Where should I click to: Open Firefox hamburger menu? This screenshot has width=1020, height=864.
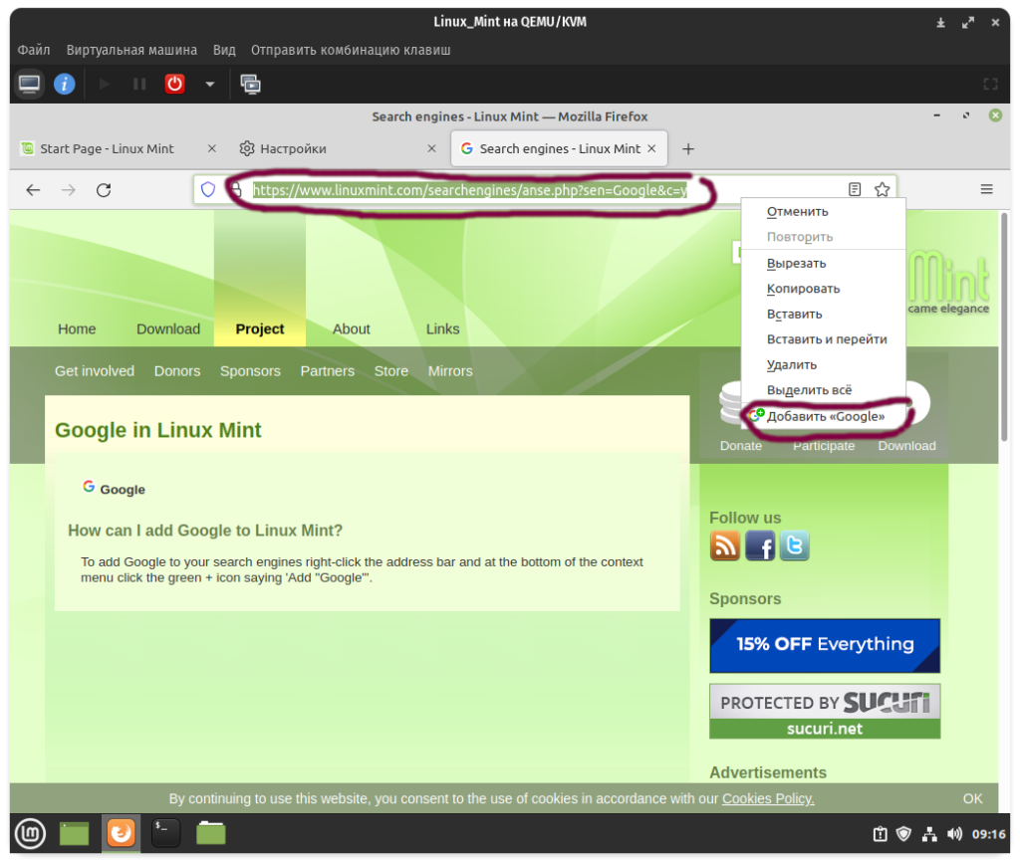tap(986, 189)
